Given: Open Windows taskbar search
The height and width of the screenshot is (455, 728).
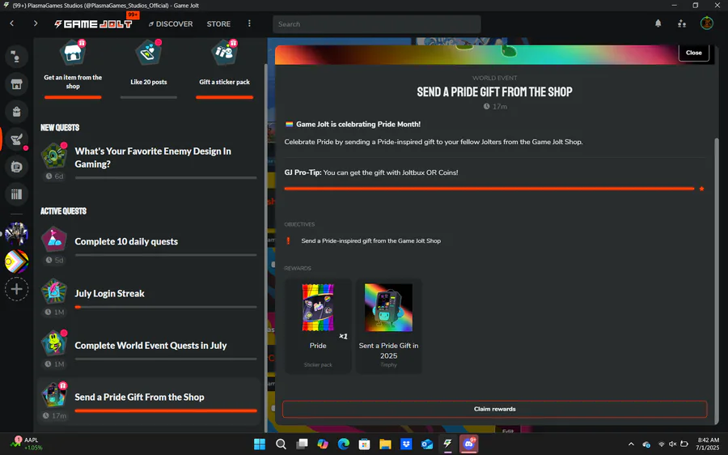Looking at the screenshot, I should tap(281, 444).
